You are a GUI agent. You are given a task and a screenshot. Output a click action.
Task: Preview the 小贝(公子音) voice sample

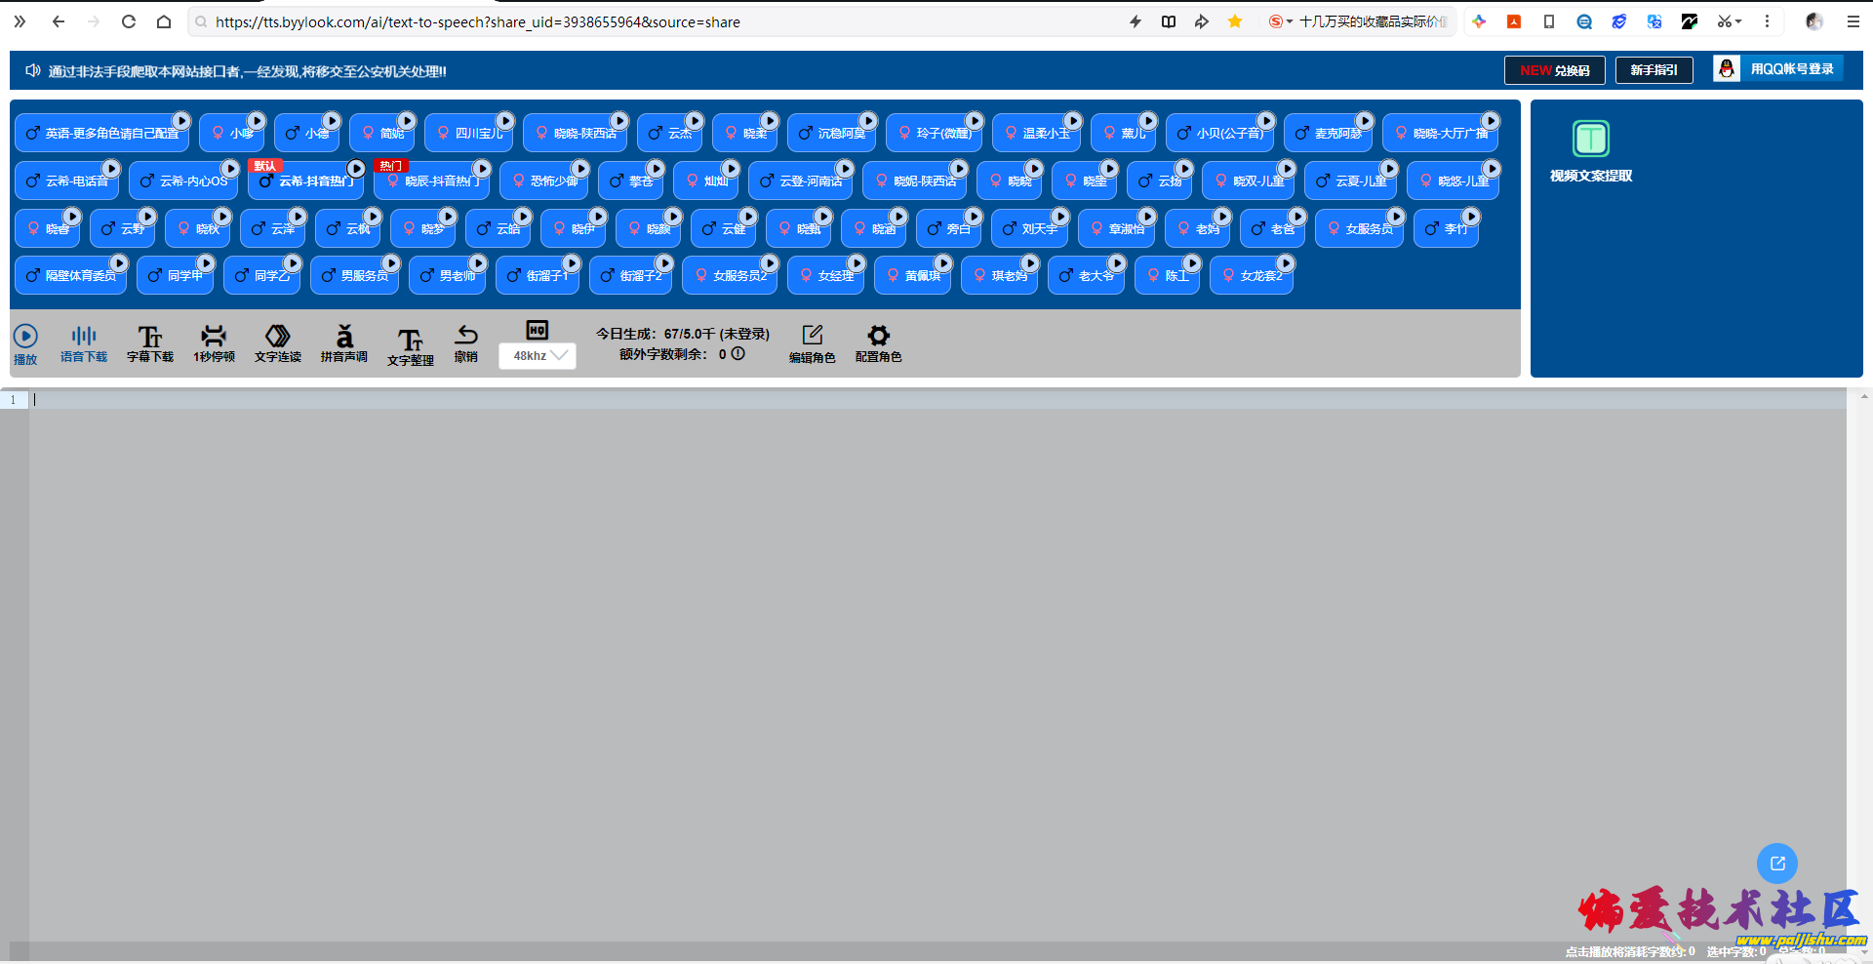[1265, 121]
